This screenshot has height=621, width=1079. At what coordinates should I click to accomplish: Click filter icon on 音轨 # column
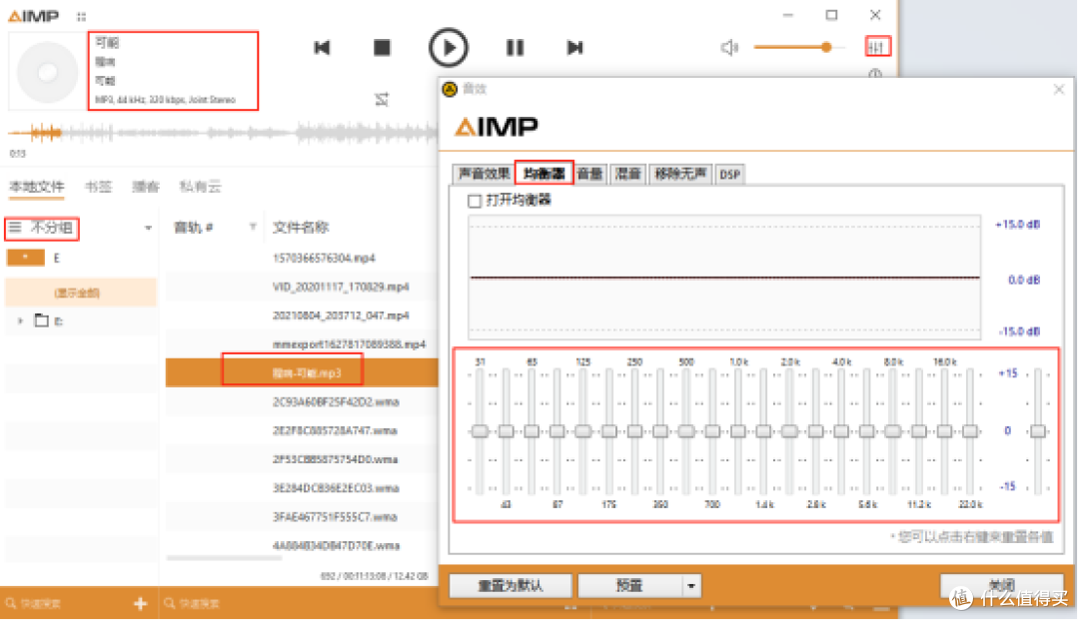click(x=253, y=227)
